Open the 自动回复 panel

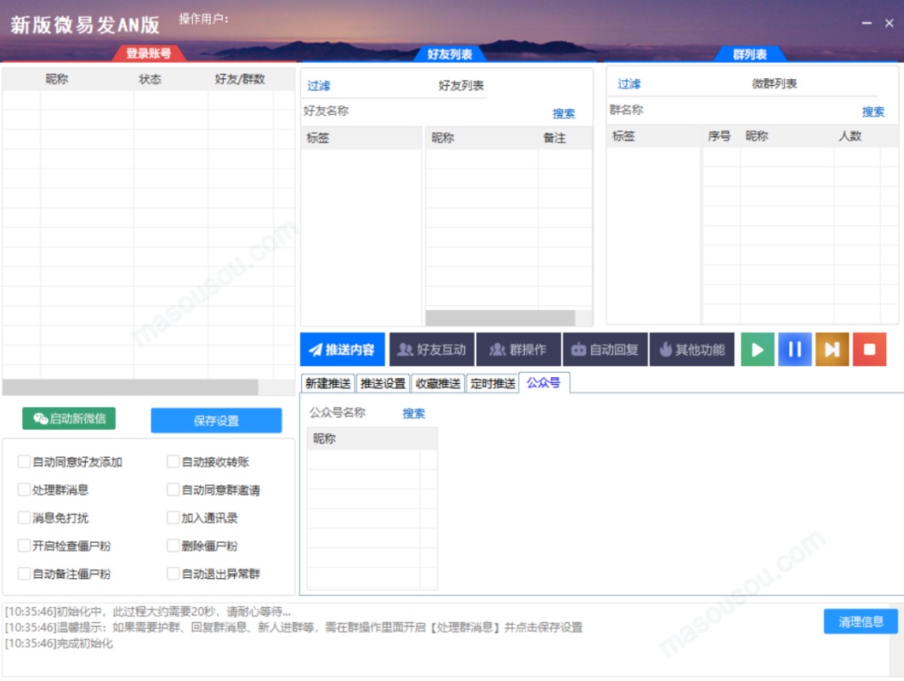pyautogui.click(x=606, y=349)
